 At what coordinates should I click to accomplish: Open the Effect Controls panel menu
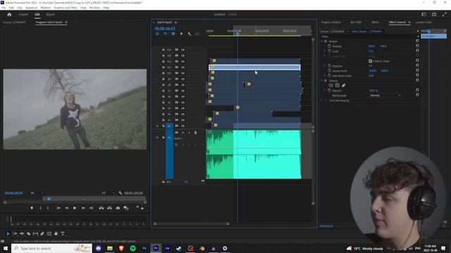click(409, 22)
